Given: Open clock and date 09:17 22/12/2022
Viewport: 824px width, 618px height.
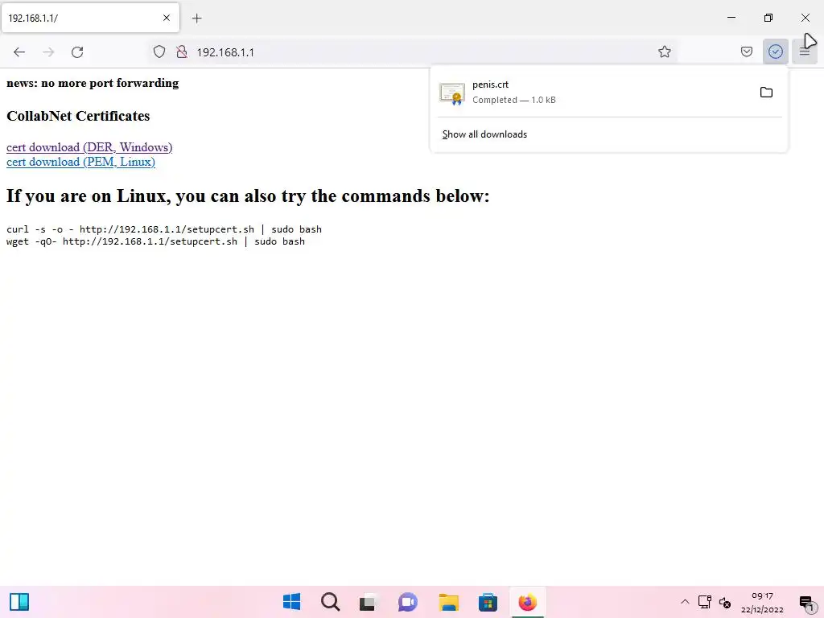Looking at the screenshot, I should 762,603.
